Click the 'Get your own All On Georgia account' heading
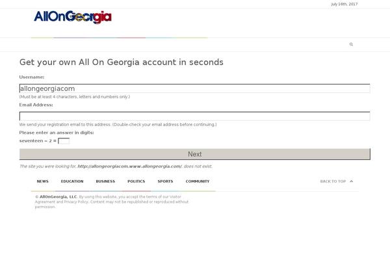The height and width of the screenshot is (260, 390). [x=122, y=62]
